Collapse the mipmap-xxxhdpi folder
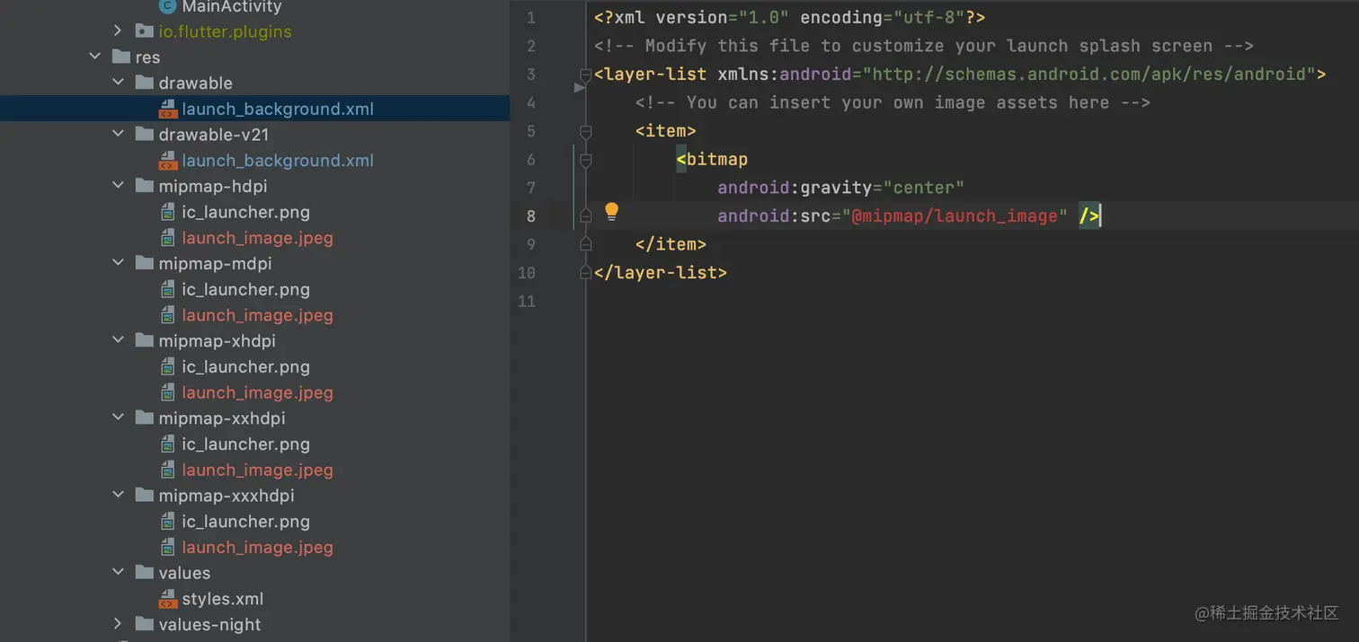 point(118,496)
